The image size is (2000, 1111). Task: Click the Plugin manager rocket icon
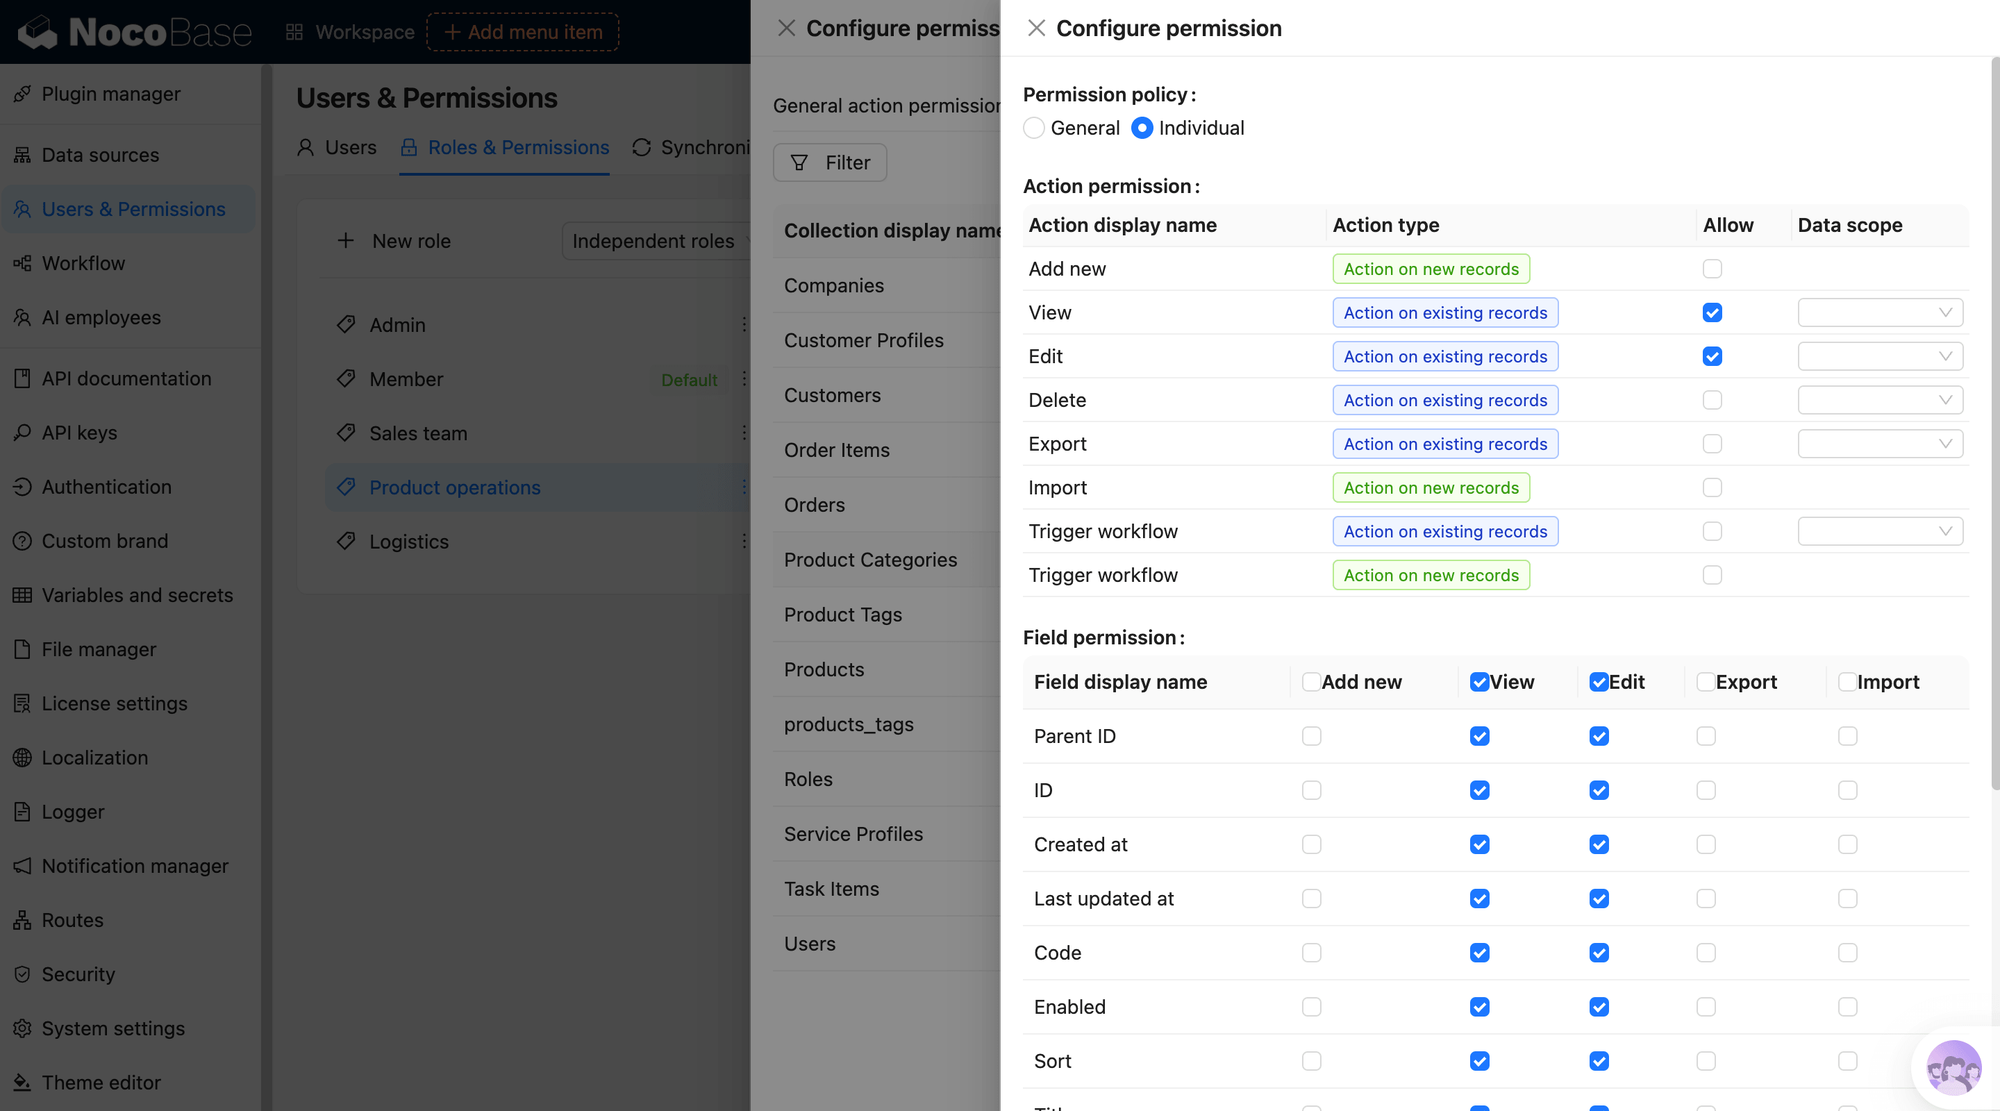[22, 94]
